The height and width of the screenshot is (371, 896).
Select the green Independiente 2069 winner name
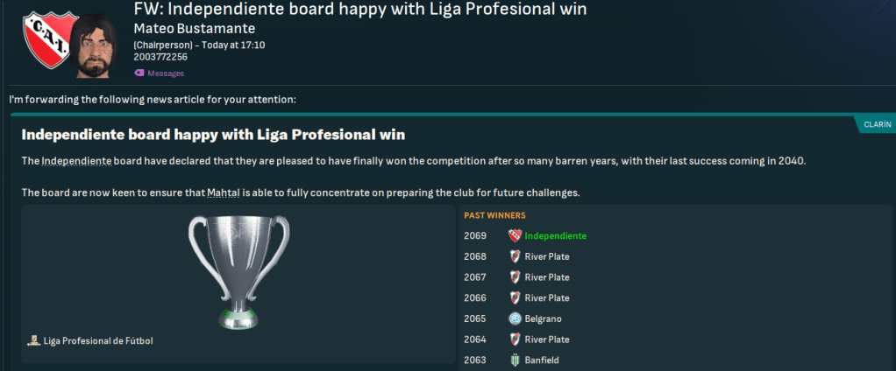coord(555,236)
